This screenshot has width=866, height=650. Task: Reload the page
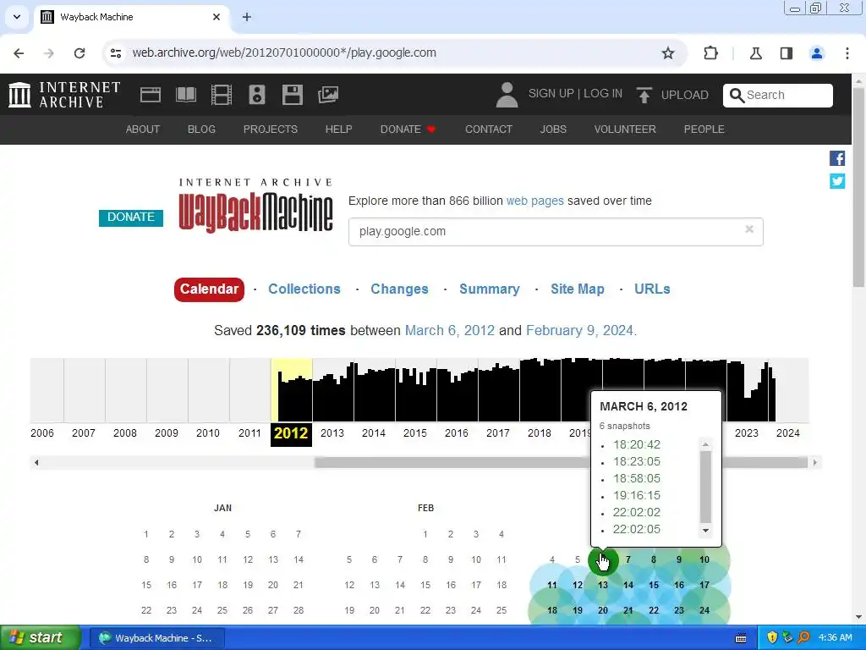[x=79, y=53]
